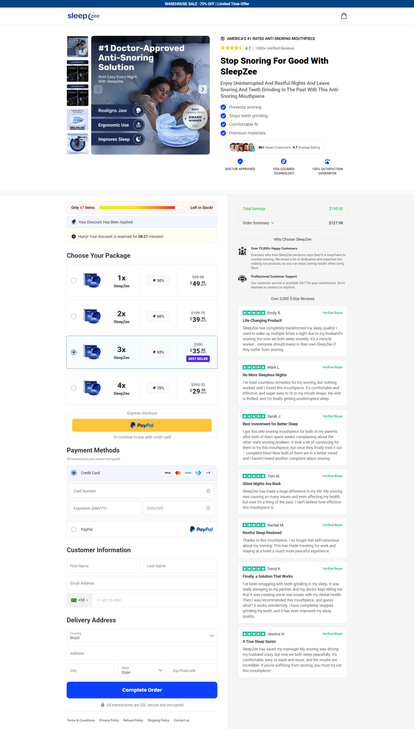This screenshot has height=729, width=414.
Task: Select the 1x SleepZee package radio button
Action: coord(74,280)
